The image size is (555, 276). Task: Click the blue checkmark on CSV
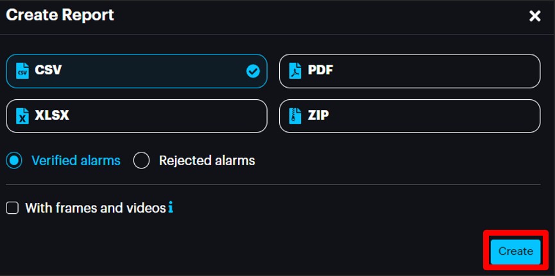pyautogui.click(x=253, y=71)
